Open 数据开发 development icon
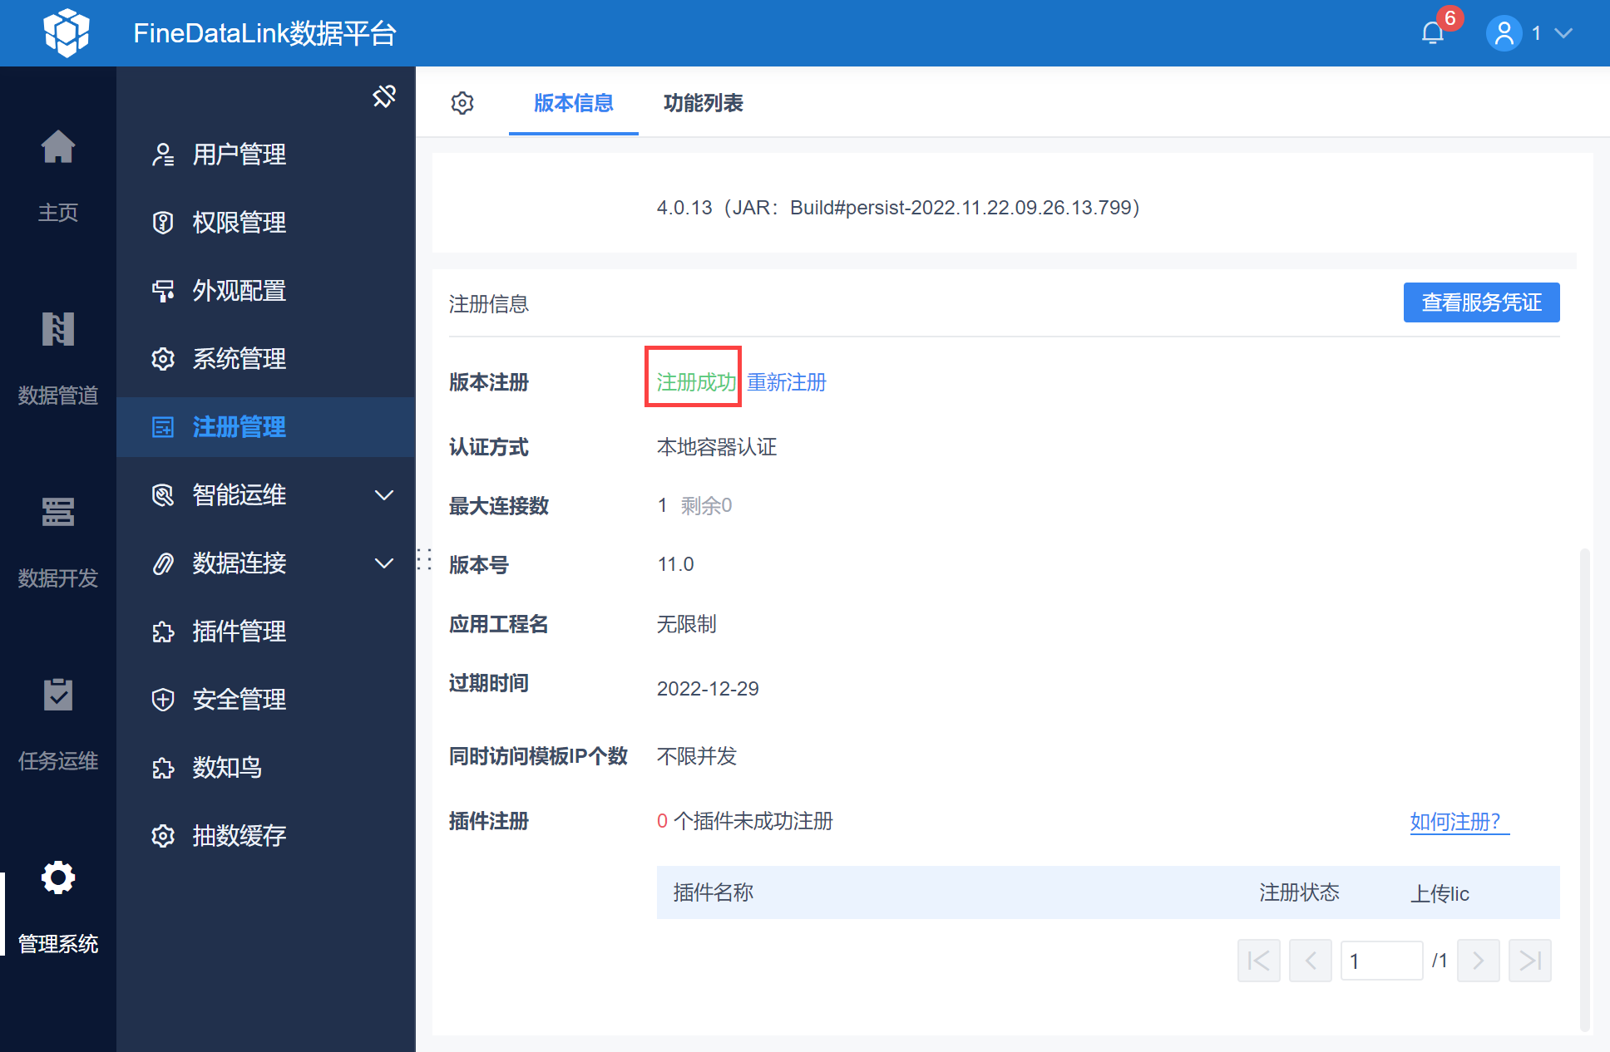1610x1052 pixels. click(58, 512)
